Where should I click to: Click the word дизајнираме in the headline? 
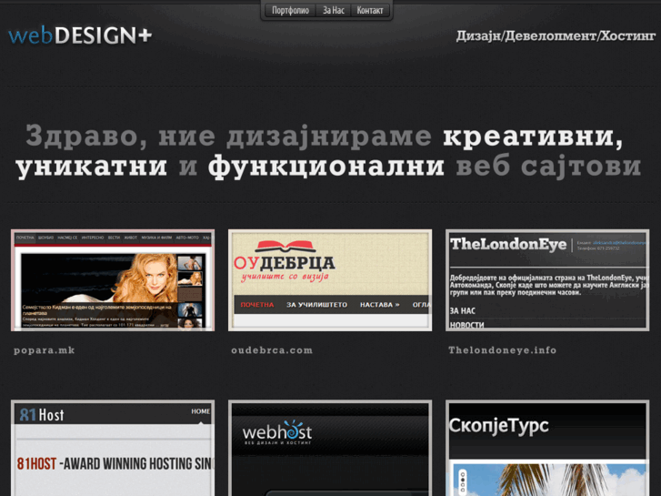pyautogui.click(x=329, y=137)
